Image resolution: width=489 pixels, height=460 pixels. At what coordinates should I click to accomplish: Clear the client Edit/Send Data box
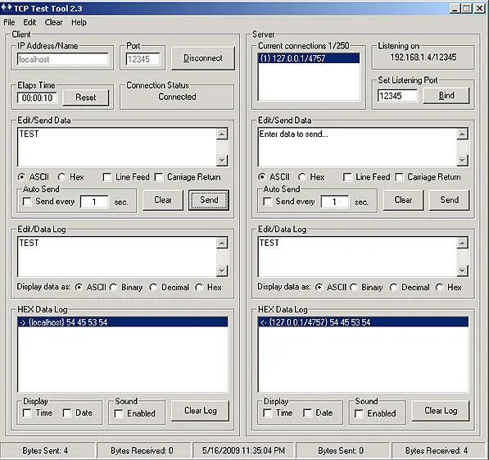click(x=163, y=200)
